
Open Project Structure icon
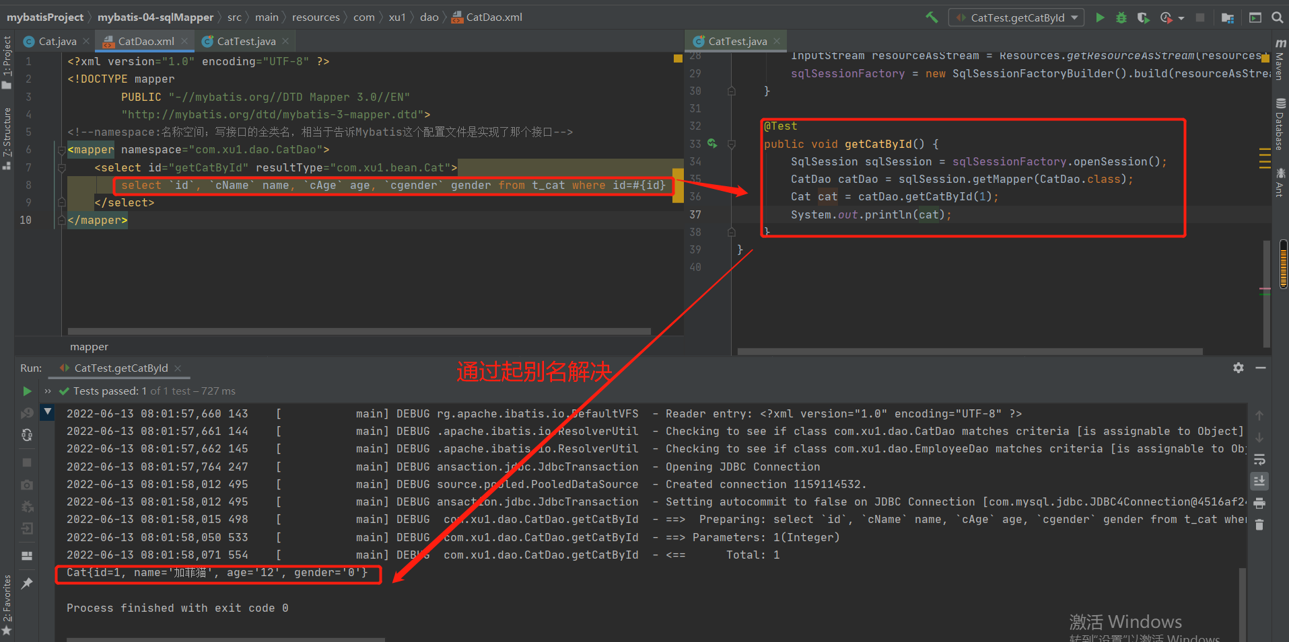[x=1228, y=17]
